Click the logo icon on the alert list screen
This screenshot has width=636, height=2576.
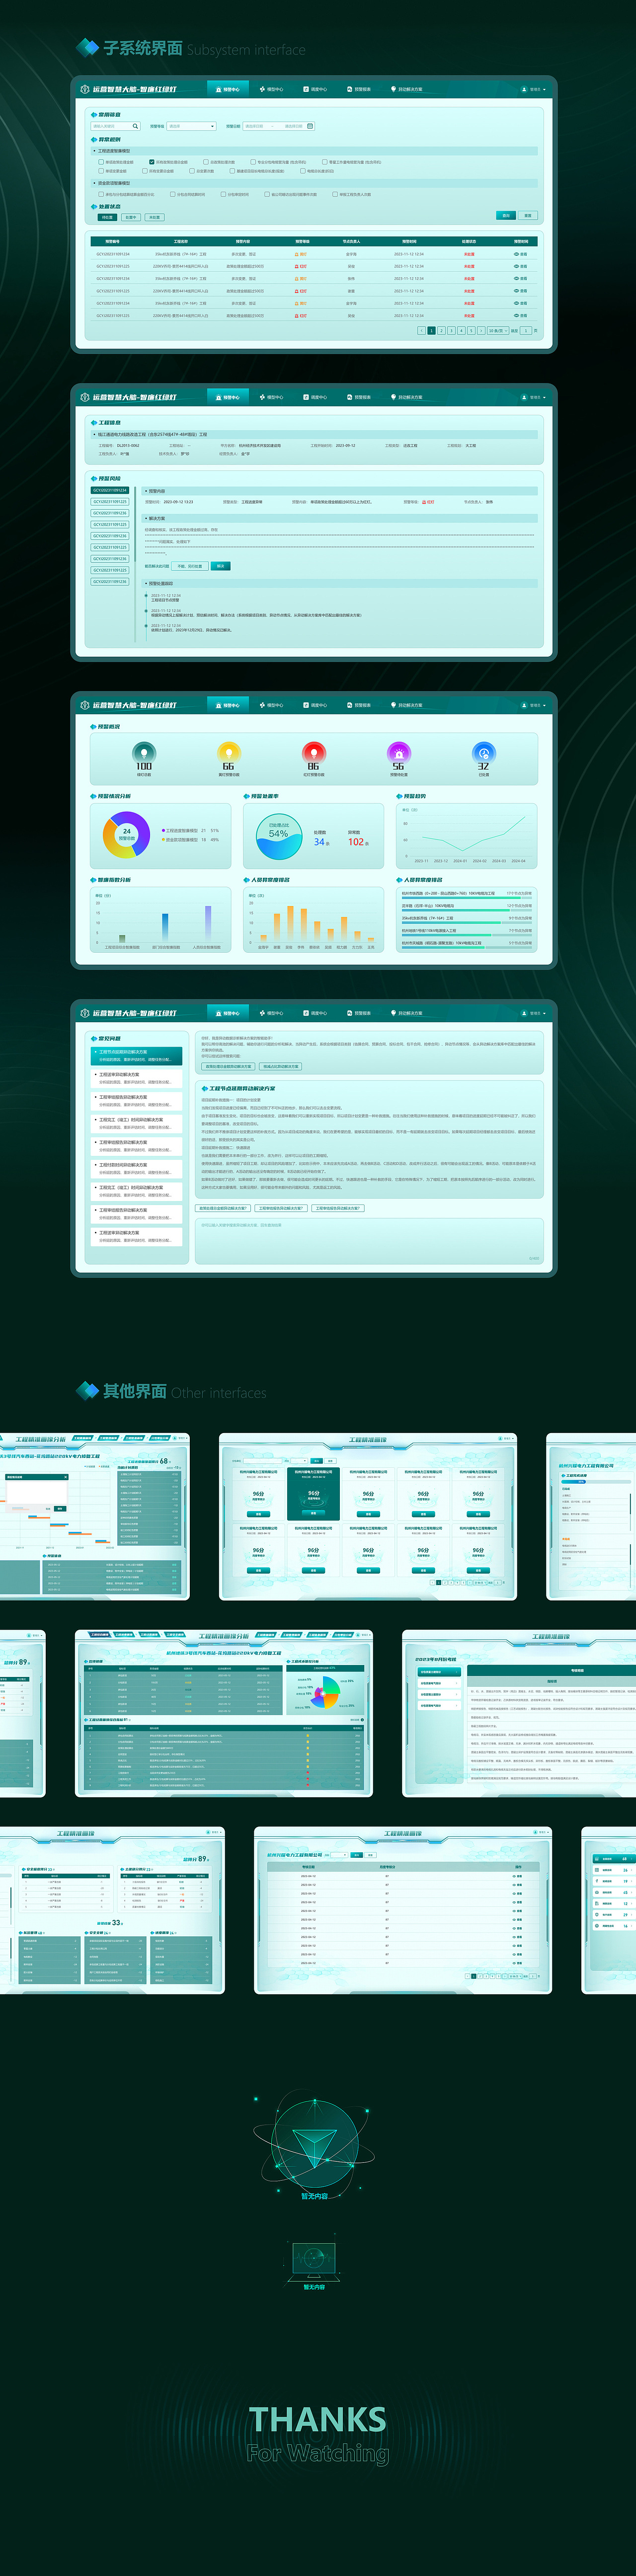coord(85,89)
